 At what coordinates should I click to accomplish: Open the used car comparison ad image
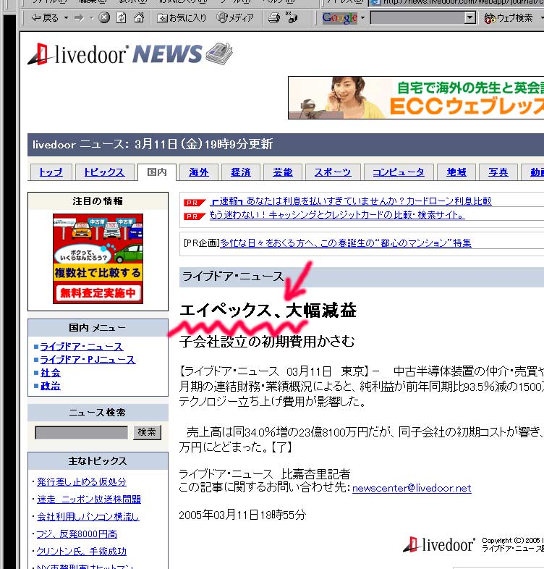(98, 258)
